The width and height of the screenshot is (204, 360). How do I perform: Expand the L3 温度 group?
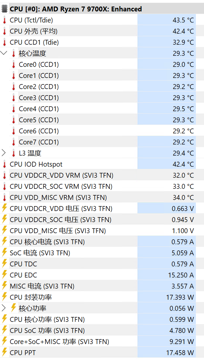4,152
